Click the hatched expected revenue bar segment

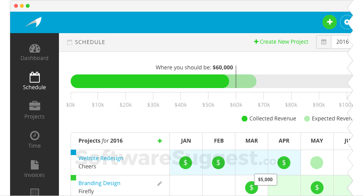(x=243, y=81)
